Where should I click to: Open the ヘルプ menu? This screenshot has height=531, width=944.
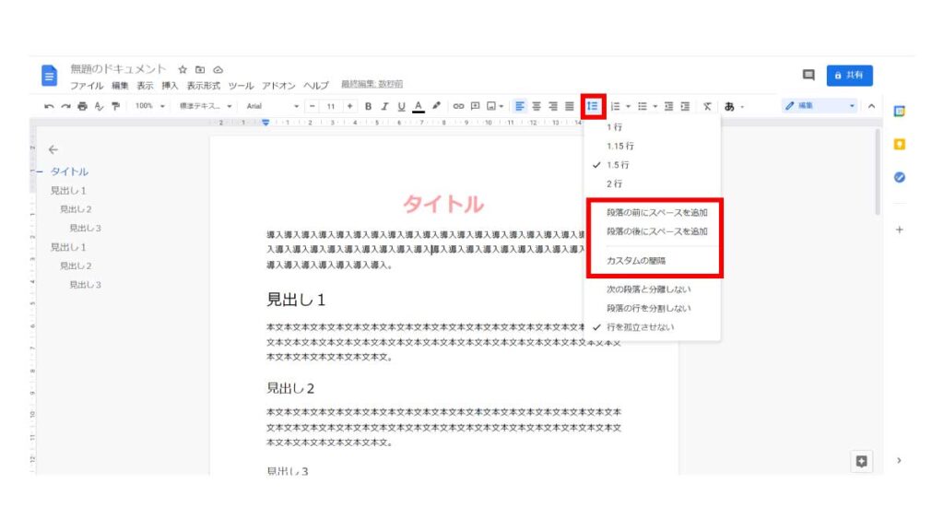click(x=316, y=86)
